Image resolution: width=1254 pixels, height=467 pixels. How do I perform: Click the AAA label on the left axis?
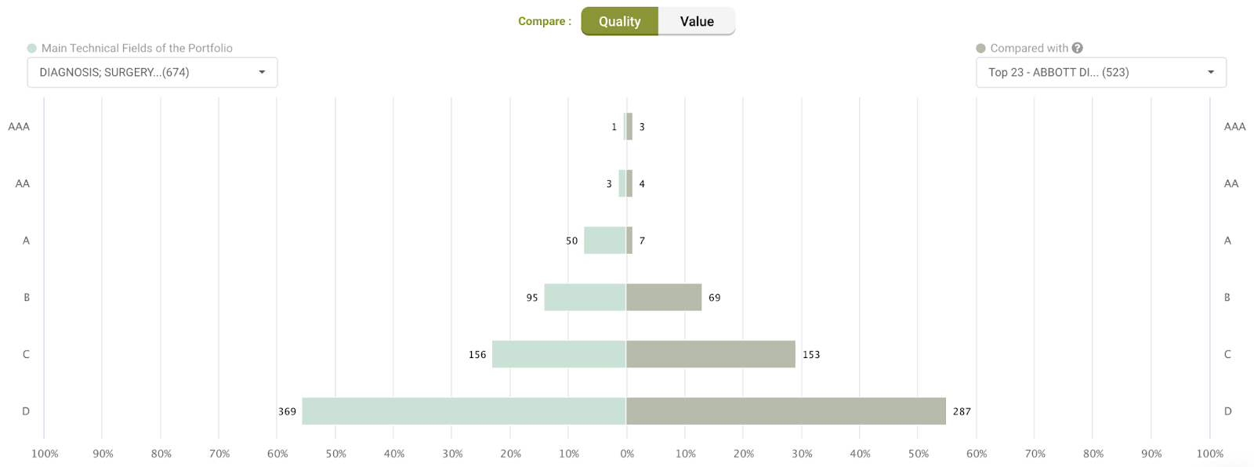[19, 126]
